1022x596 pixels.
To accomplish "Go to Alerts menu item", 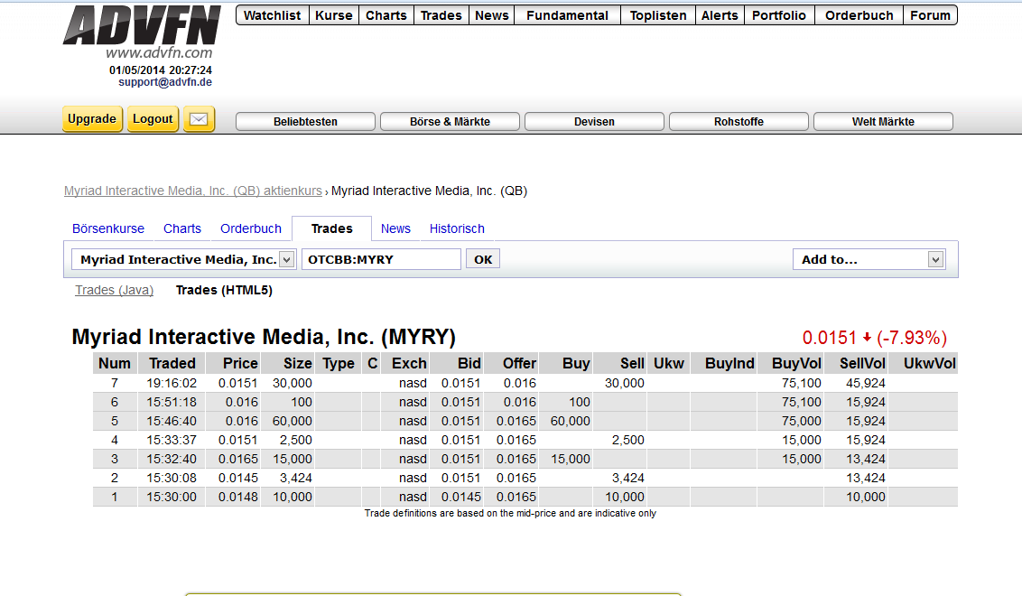I will point(720,15).
